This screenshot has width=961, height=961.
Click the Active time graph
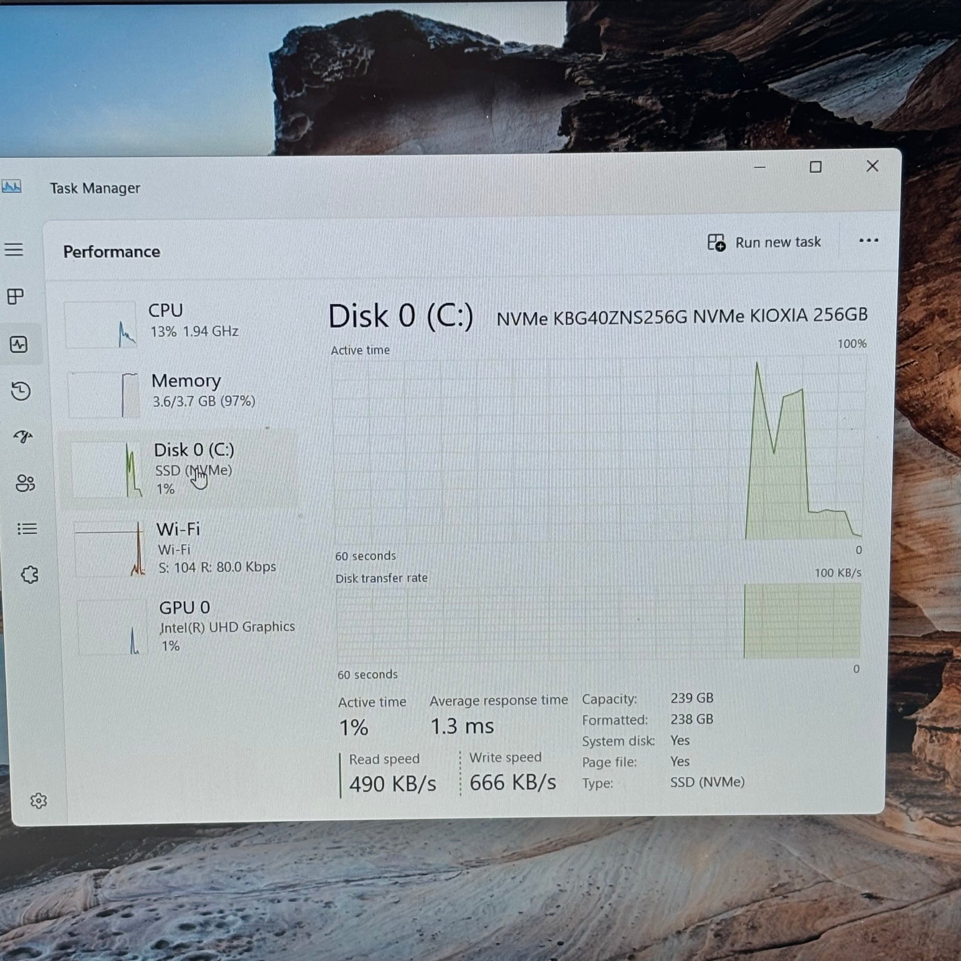point(597,448)
